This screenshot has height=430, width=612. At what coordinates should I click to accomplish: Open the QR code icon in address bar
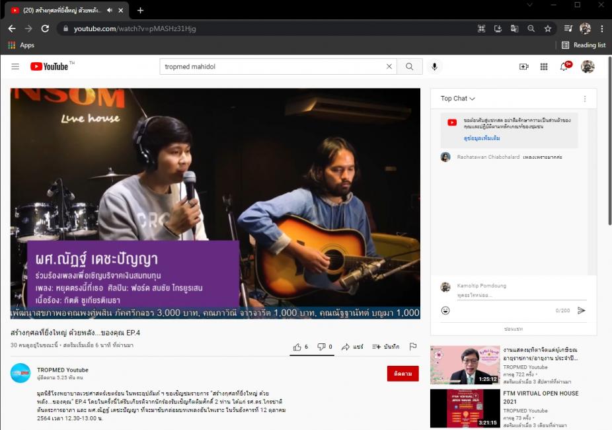click(482, 28)
